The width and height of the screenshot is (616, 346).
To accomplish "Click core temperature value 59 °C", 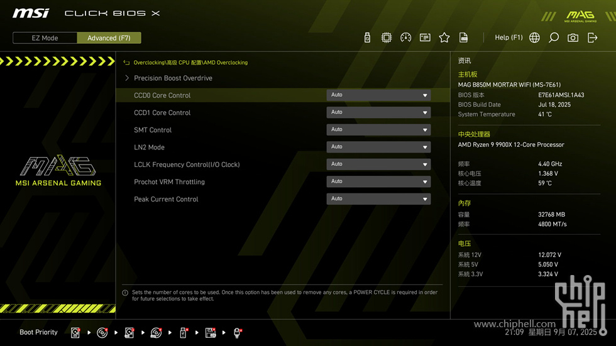I will [x=545, y=183].
